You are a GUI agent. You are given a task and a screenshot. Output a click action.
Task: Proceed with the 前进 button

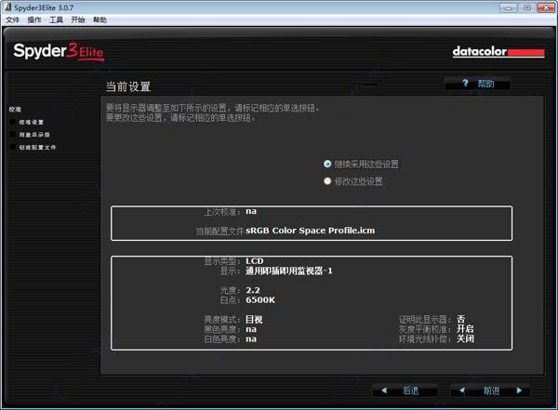point(490,390)
